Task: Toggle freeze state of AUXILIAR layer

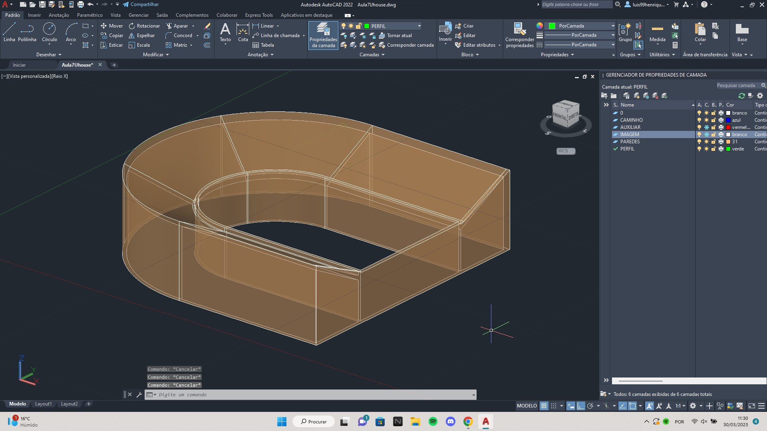Action: point(706,127)
